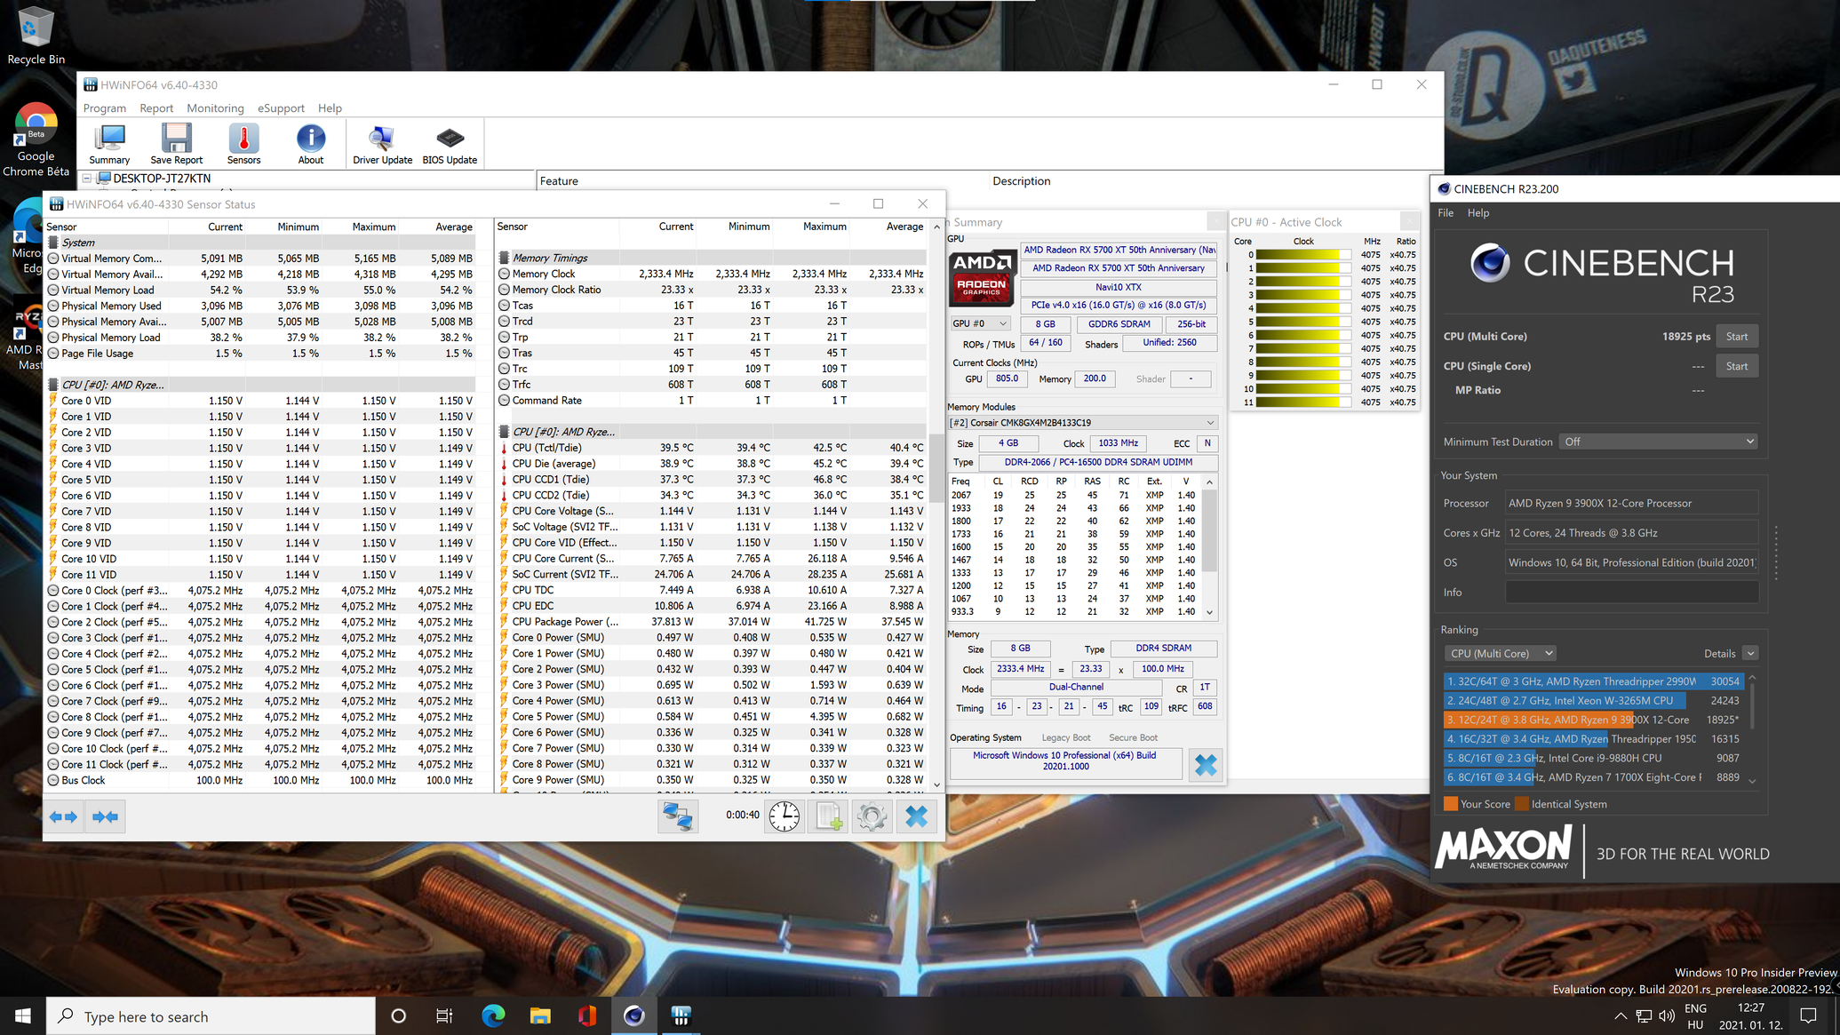The width and height of the screenshot is (1840, 1035).
Task: Click the Save Report floppy icon
Action: [176, 144]
